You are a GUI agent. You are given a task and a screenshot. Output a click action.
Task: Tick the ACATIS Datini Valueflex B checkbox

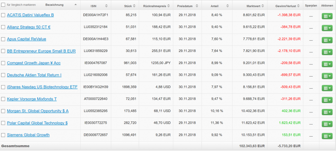click(x=3, y=15)
